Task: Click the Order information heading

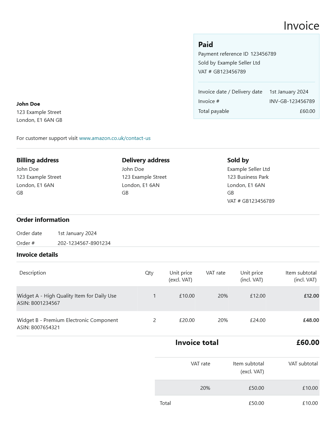Action: (43, 220)
